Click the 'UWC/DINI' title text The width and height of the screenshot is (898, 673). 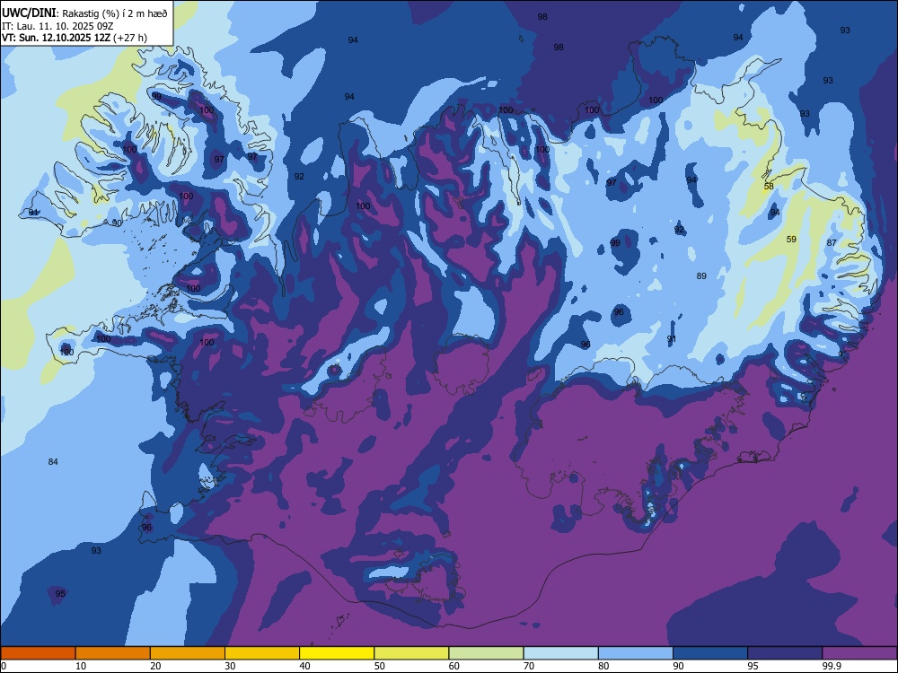pos(30,13)
